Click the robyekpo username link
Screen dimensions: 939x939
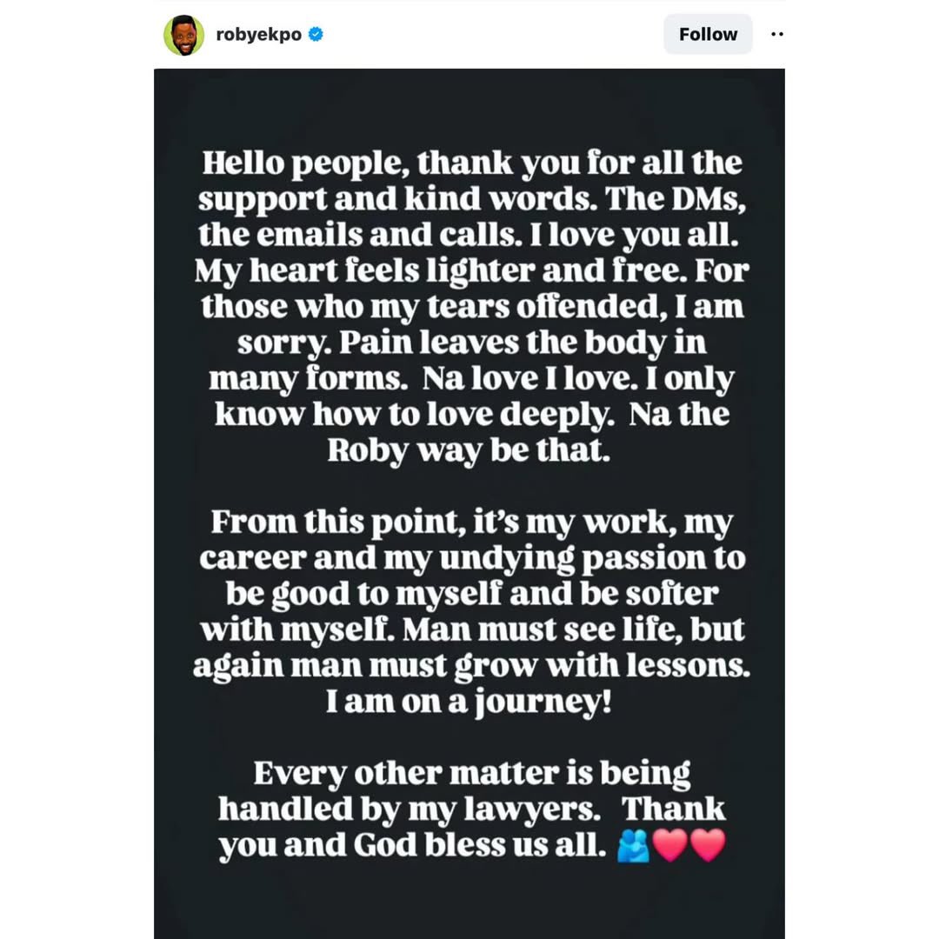click(258, 35)
